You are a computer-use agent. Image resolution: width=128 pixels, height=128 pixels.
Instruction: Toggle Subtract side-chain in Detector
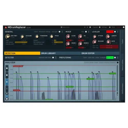[45, 58]
